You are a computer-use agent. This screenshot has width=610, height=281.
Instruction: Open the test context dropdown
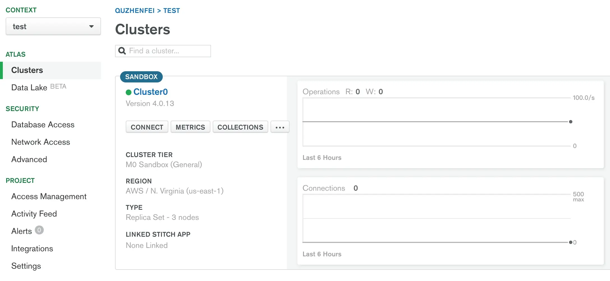(53, 27)
